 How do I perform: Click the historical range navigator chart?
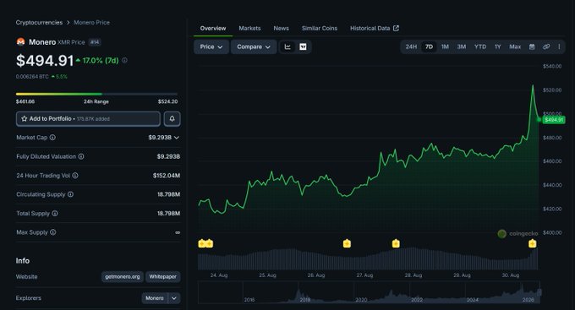pos(370,292)
